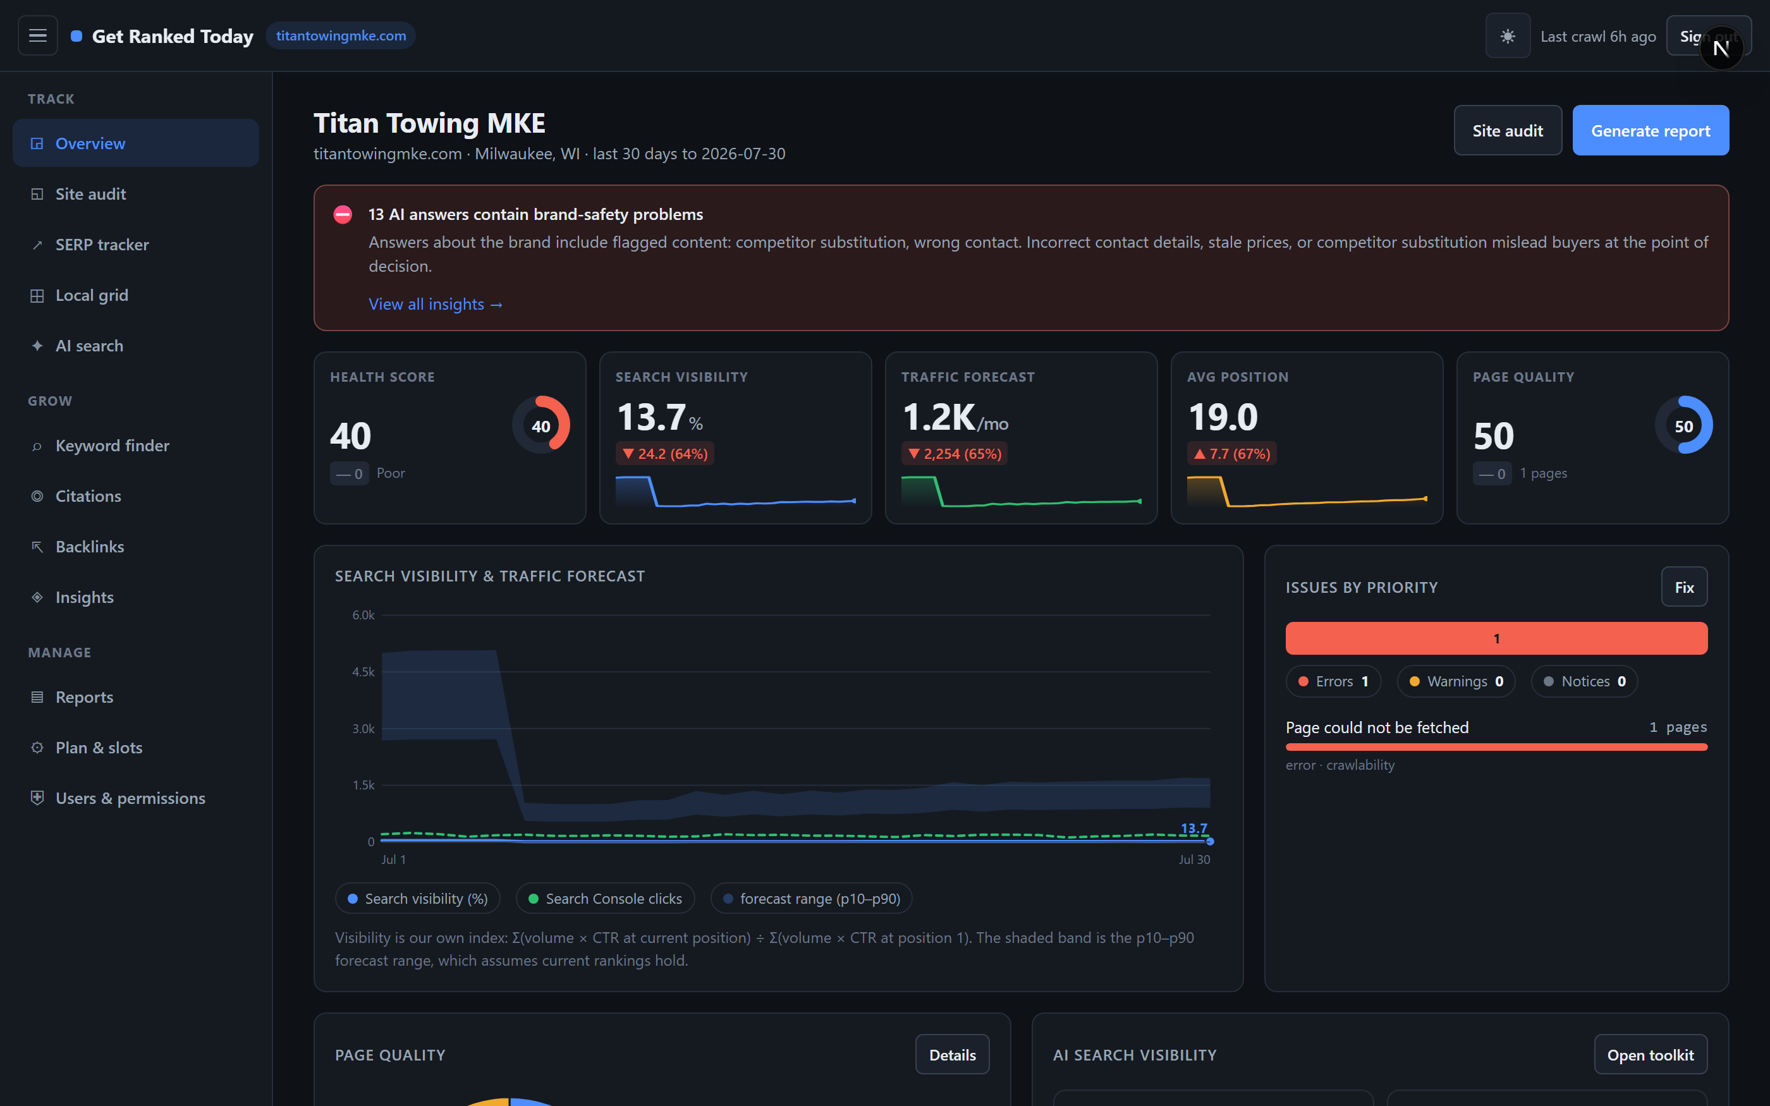The image size is (1770, 1106).
Task: Toggle Search Console clicks legend series
Action: 605,898
